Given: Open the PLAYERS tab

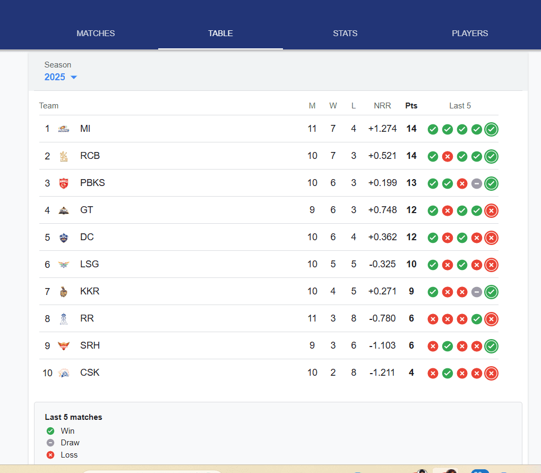Looking at the screenshot, I should [470, 33].
